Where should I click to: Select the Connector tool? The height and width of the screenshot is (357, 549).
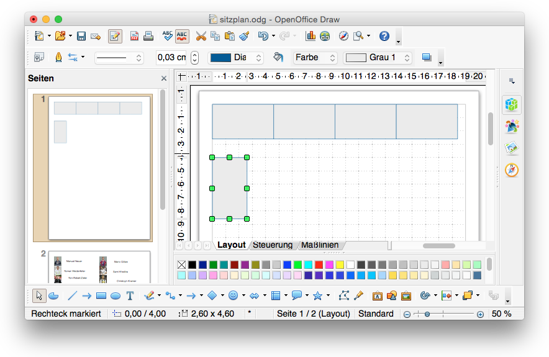171,296
